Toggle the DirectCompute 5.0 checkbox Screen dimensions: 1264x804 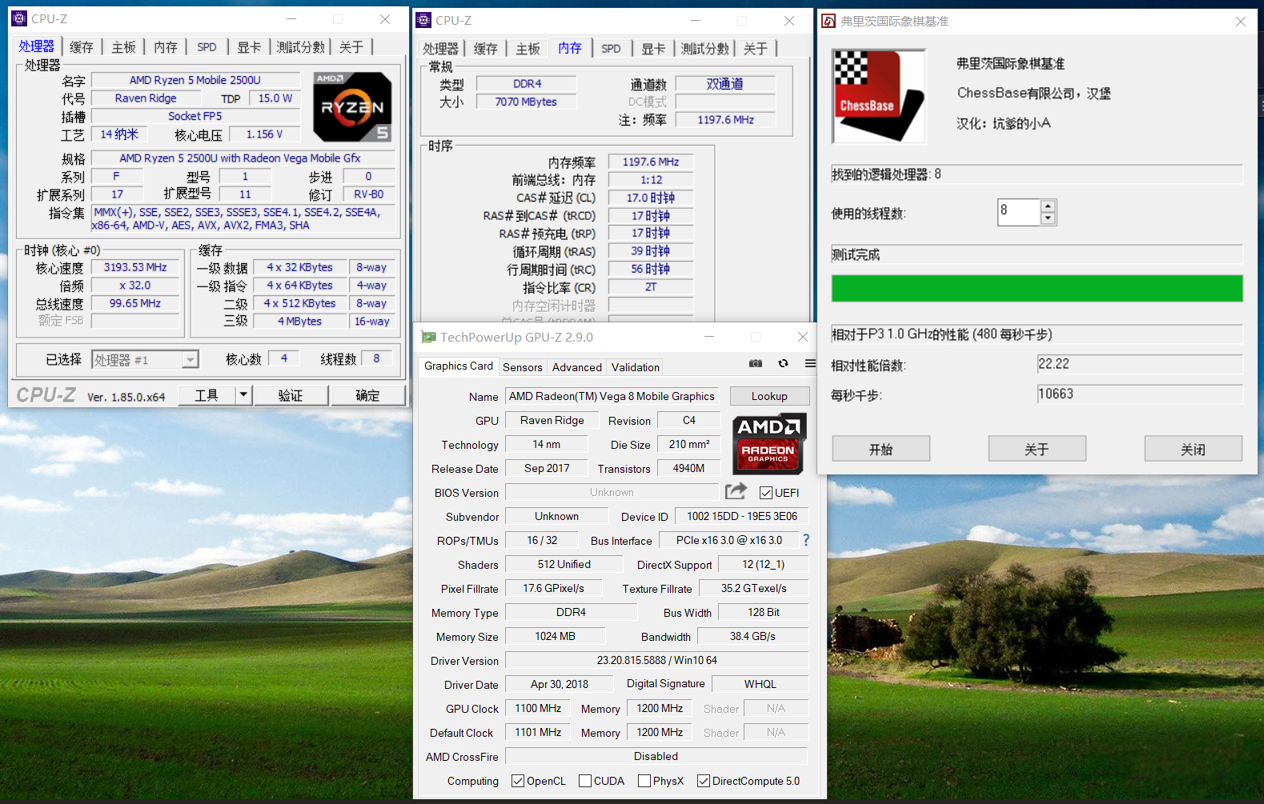(704, 781)
